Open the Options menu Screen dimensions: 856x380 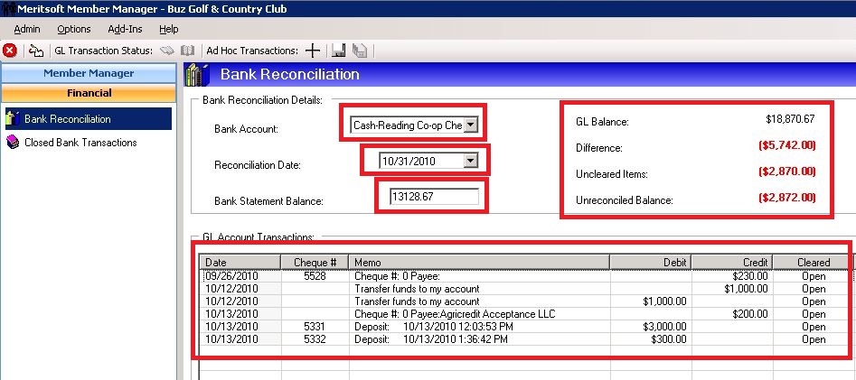[x=74, y=29]
